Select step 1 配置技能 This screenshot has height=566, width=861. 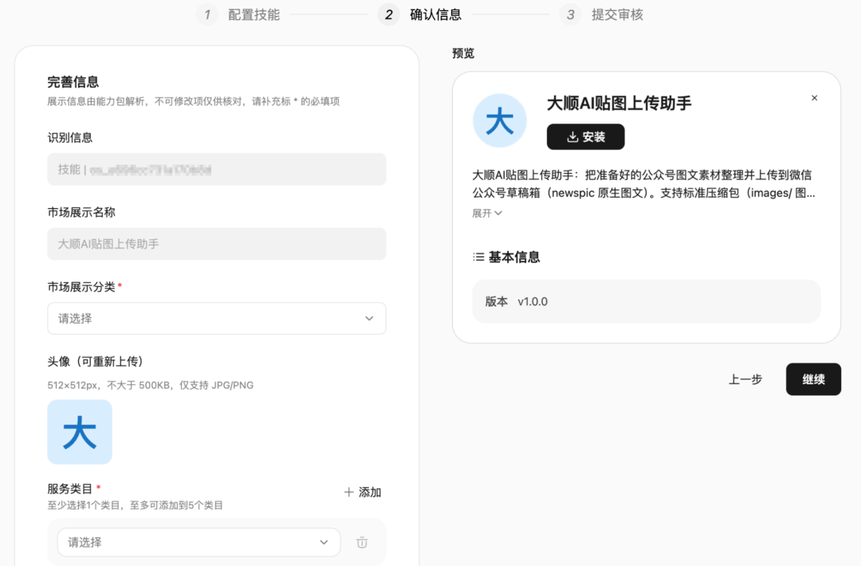point(238,15)
